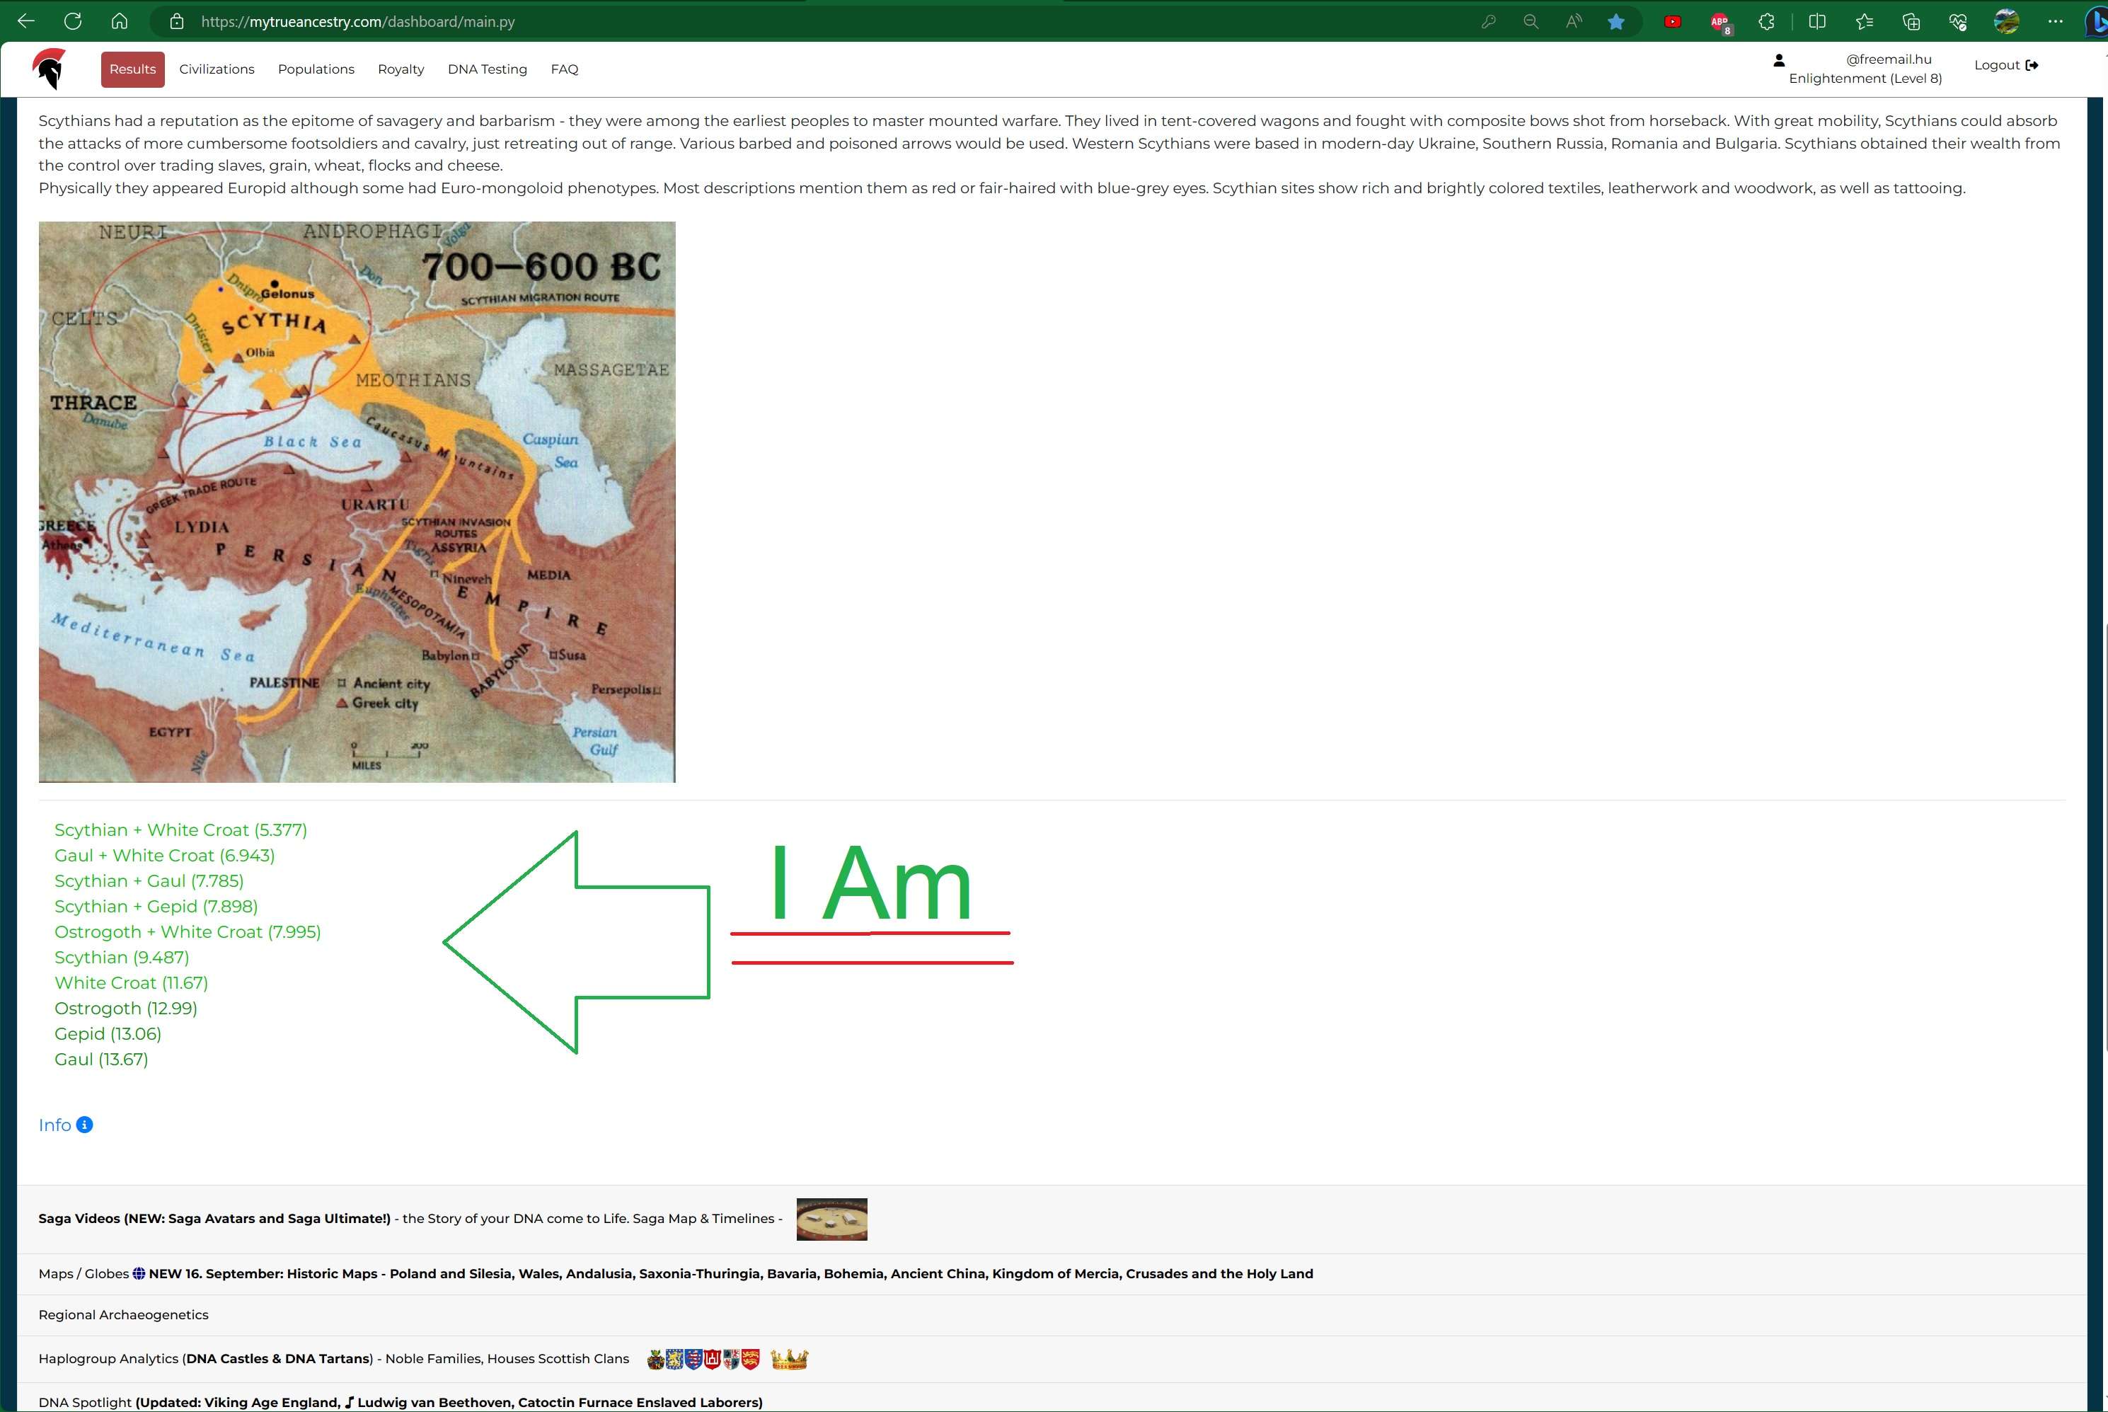2108x1412 pixels.
Task: Open the Adblock Plus extension icon
Action: [1720, 22]
